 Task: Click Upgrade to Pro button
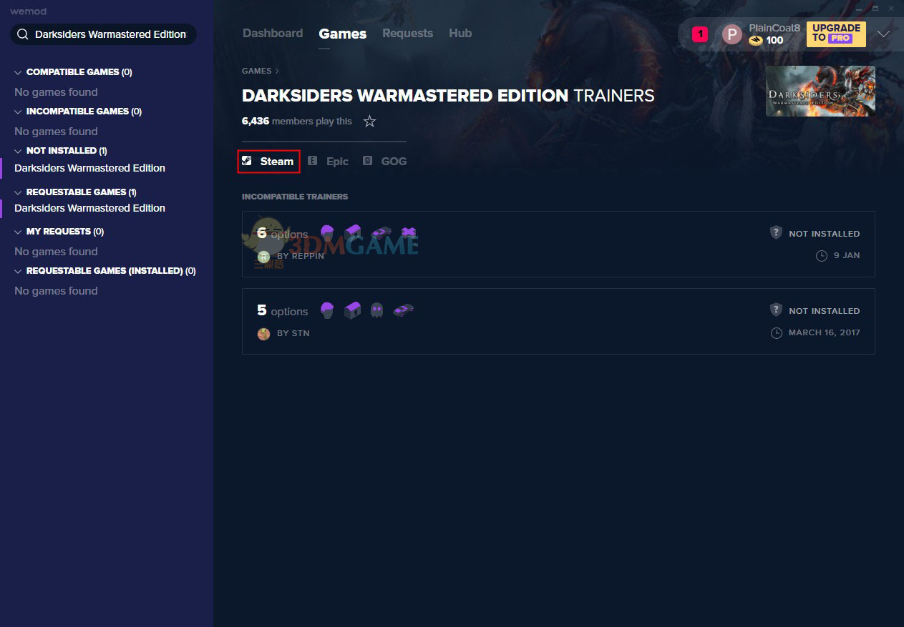click(x=836, y=34)
